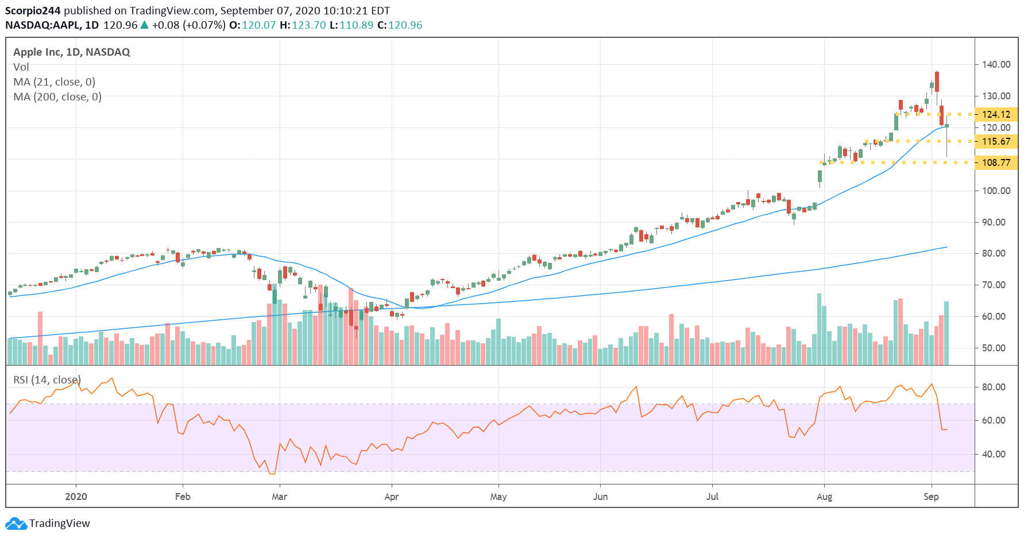Click the September peak candlestick near 138
1024x539 pixels.
937,82
